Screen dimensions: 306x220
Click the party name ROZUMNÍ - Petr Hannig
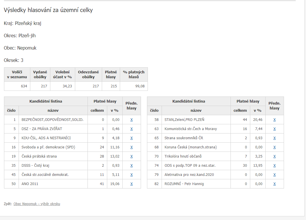(x=184, y=184)
